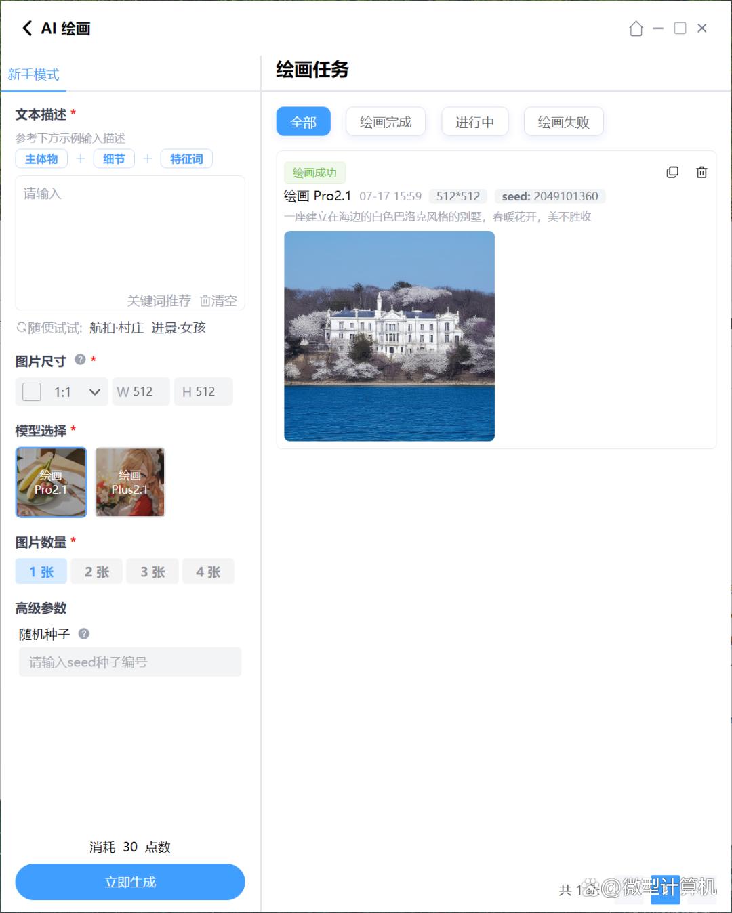Image resolution: width=732 pixels, height=913 pixels.
Task: Filter by 绘画完成 tasks
Action: tap(386, 122)
